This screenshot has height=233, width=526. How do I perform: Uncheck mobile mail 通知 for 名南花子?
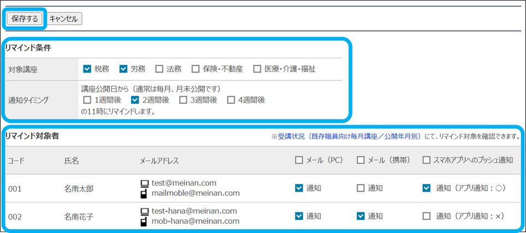click(360, 216)
